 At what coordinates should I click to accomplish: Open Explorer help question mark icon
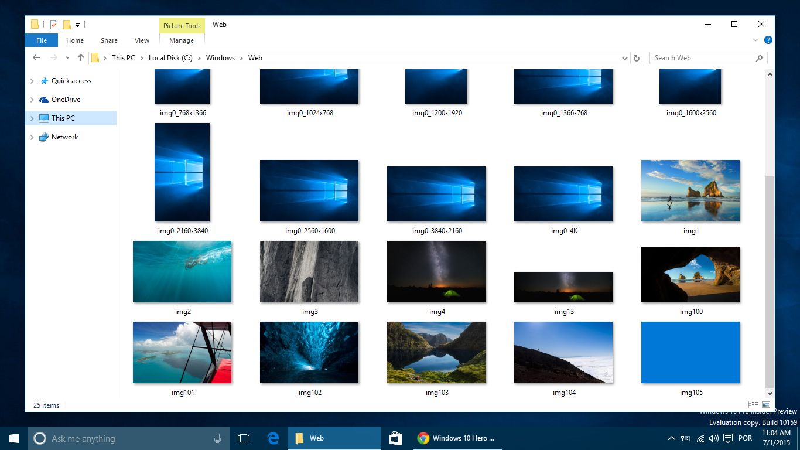click(768, 40)
